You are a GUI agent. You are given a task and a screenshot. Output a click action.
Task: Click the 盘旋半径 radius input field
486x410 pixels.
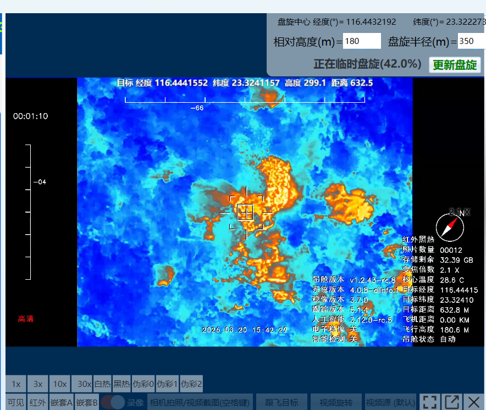pyautogui.click(x=470, y=41)
